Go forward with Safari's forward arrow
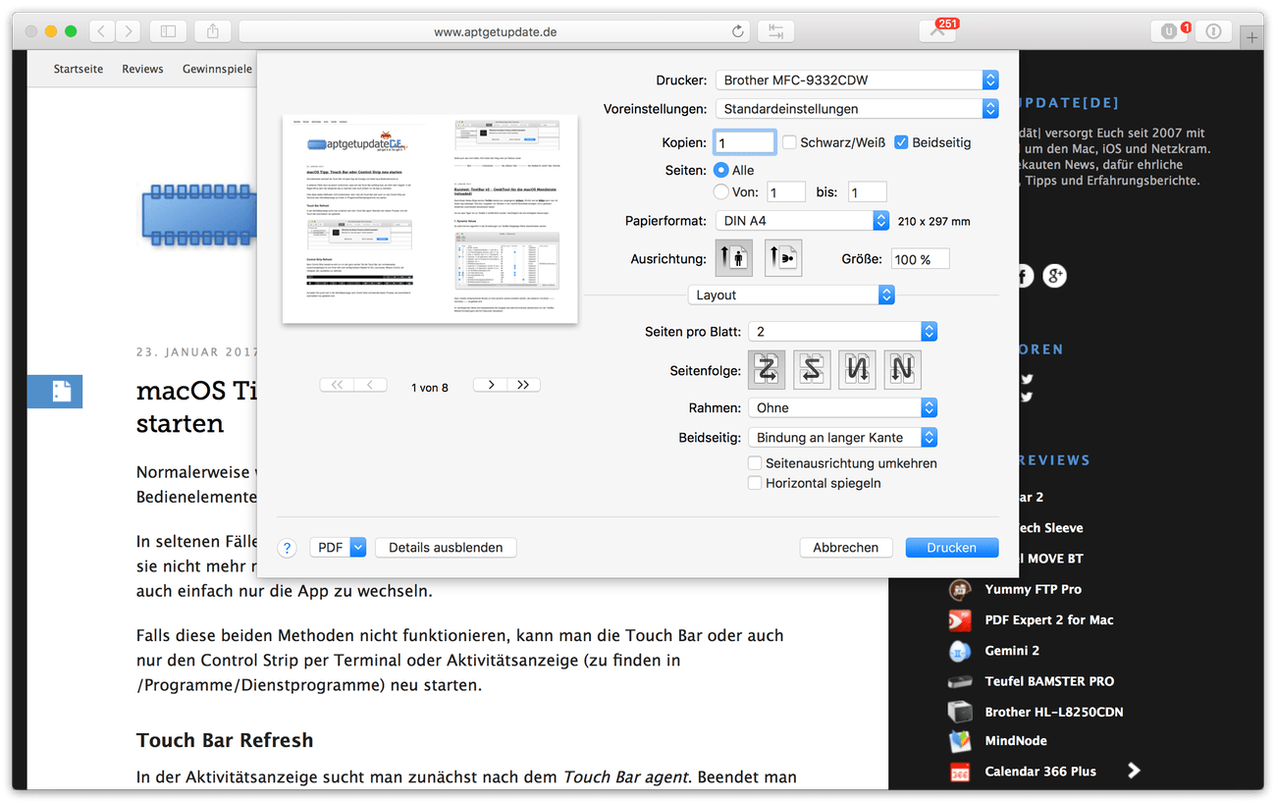1276x802 pixels. [129, 31]
